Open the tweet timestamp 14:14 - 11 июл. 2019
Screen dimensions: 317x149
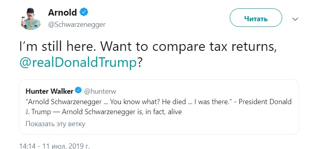[x=54, y=146]
